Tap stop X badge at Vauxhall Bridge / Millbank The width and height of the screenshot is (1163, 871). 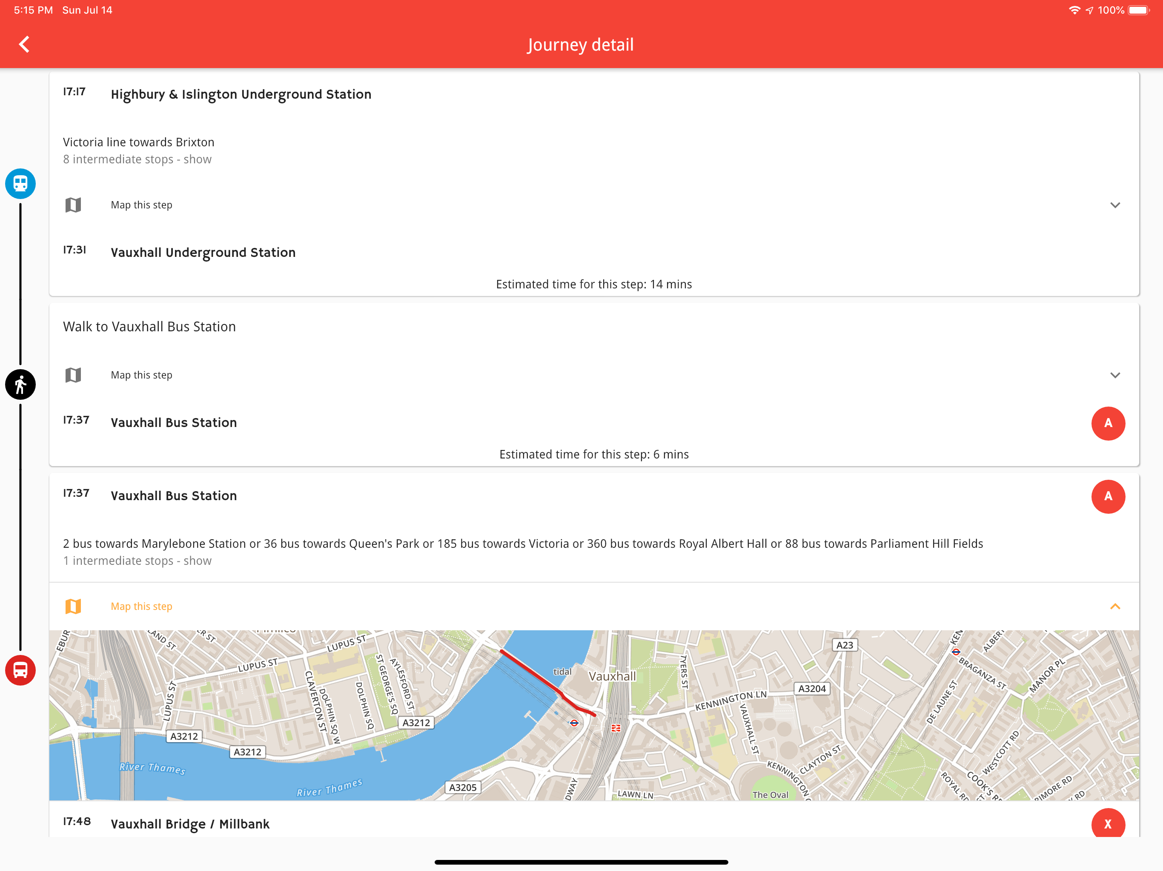tap(1108, 823)
